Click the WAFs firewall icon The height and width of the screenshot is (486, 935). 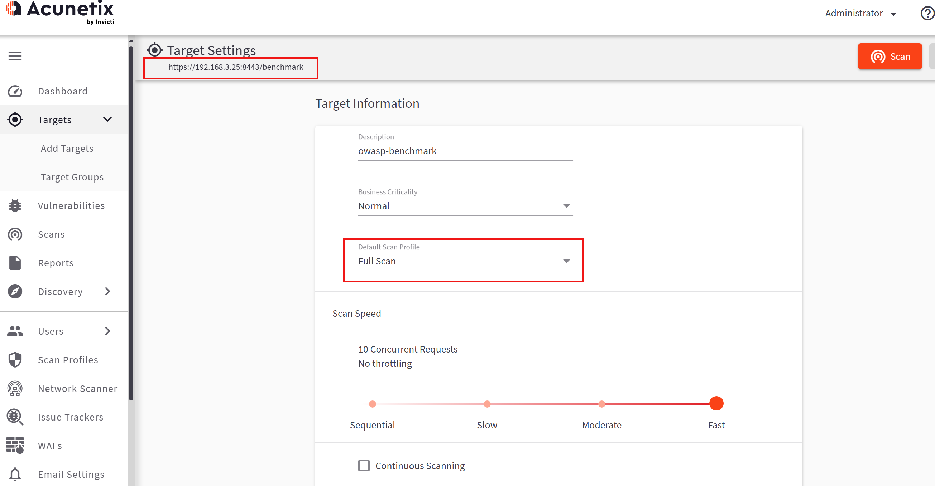tap(15, 445)
